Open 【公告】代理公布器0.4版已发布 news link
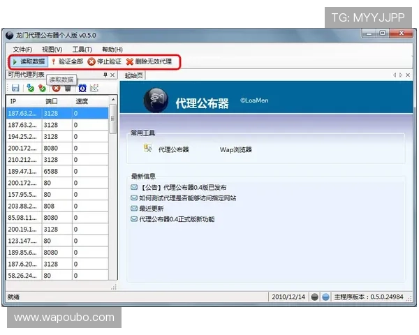The width and height of the screenshot is (419, 335). (x=183, y=188)
